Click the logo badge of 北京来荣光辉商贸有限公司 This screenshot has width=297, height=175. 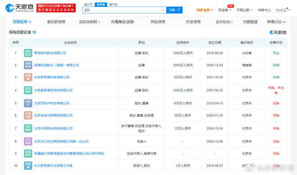coord(28,115)
